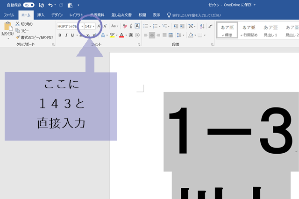Align text left

[146, 35]
